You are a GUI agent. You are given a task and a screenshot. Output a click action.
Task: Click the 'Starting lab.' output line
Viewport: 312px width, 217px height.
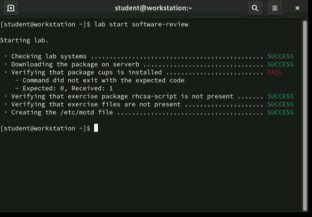24,40
